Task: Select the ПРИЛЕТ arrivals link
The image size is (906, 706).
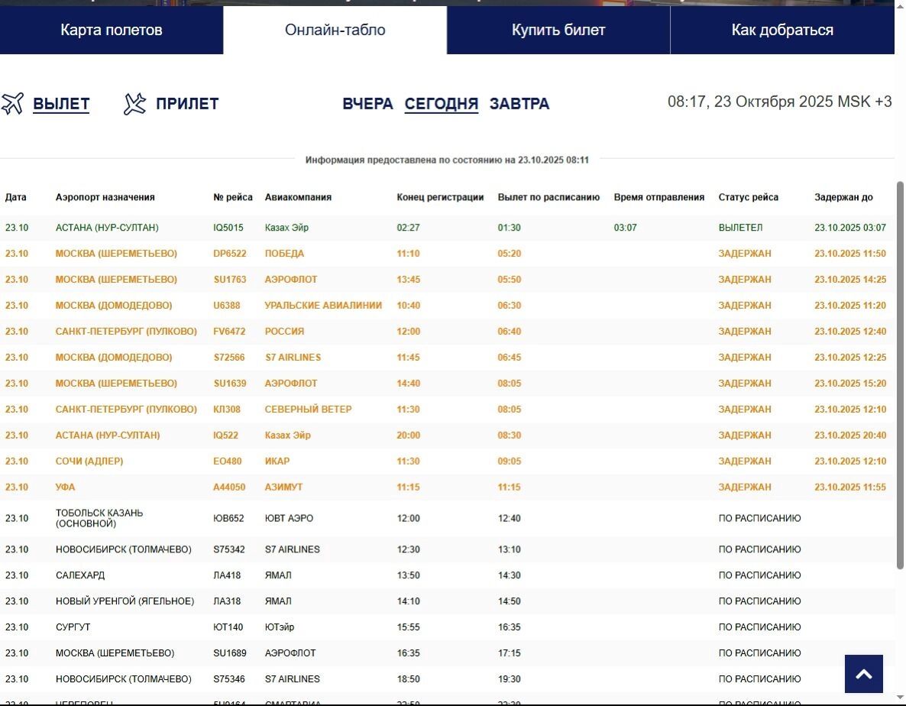Action: point(187,104)
